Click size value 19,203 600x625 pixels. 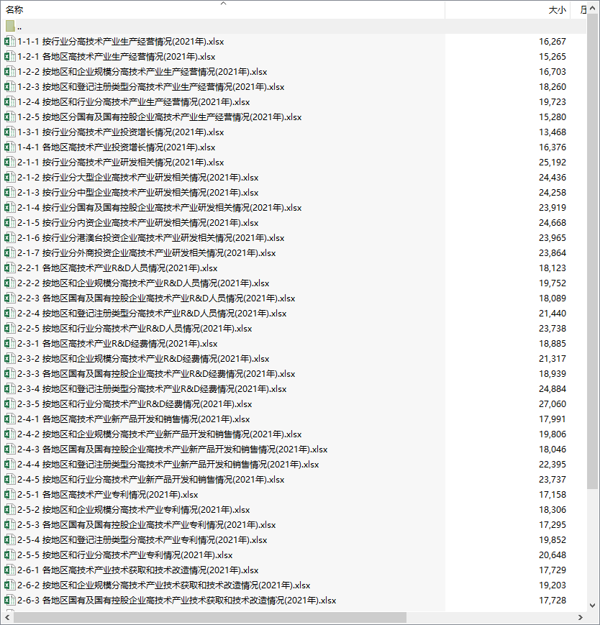pyautogui.click(x=553, y=585)
